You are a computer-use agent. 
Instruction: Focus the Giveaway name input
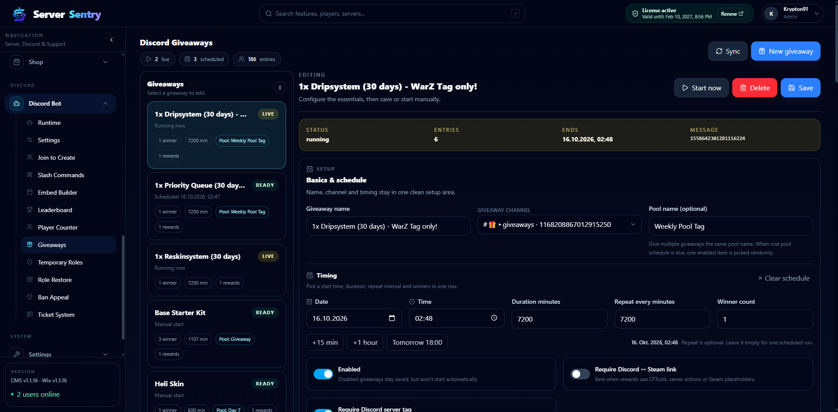pyautogui.click(x=388, y=226)
